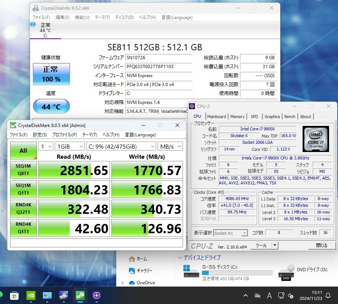Select Local Disk (C:) drive

(x=227, y=273)
